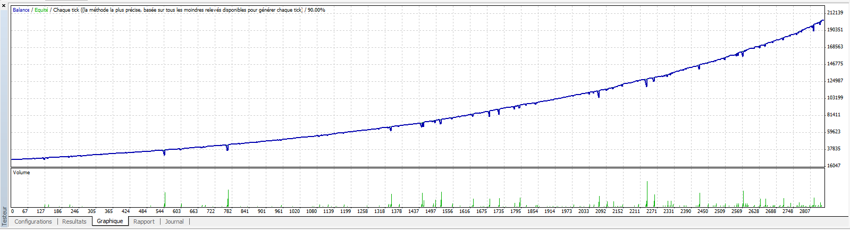The image size is (850, 230).
Task: Click the 103199 value on the vertical axis
Action: (835, 98)
